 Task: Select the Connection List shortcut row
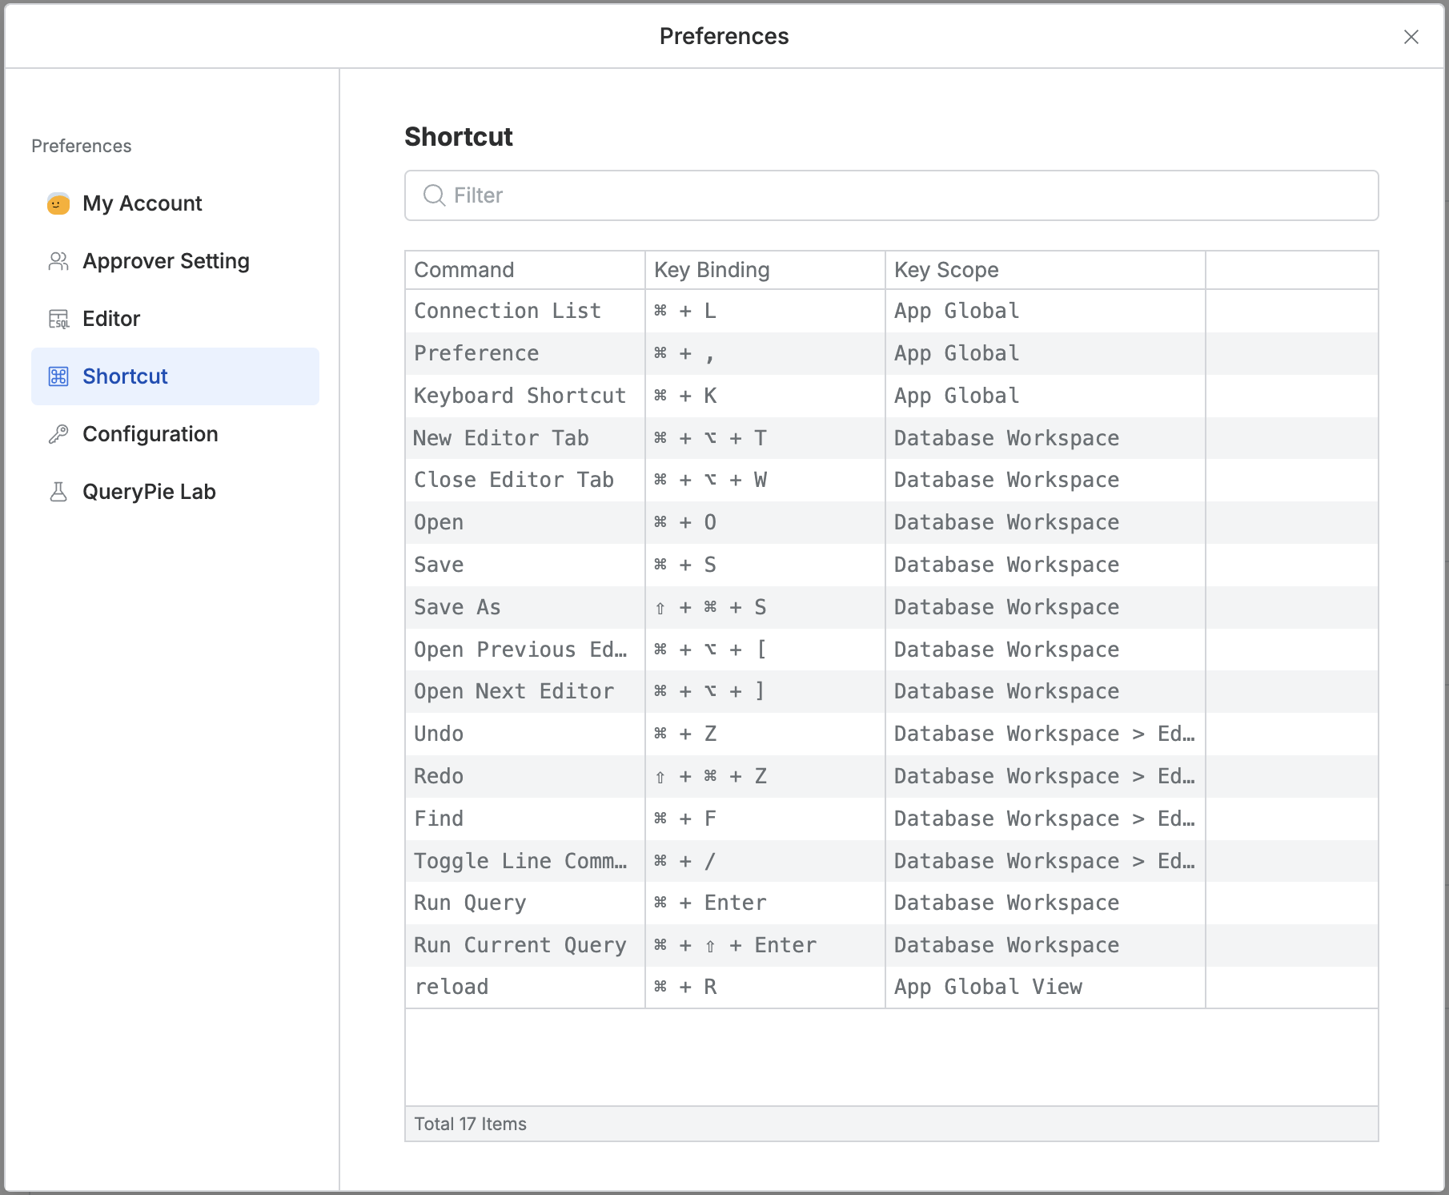508,311
